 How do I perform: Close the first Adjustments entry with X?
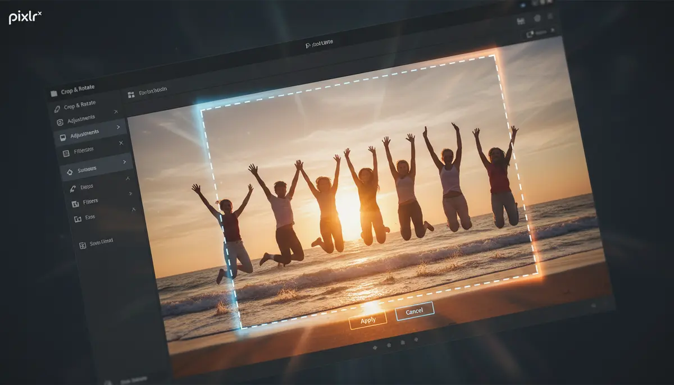[116, 112]
